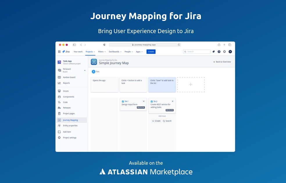Click the task type icon on TA-2

pos(151,102)
